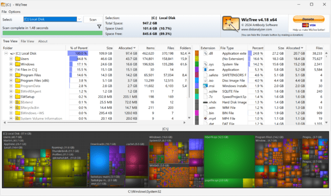
Task: Click the Donate button
Action: pos(309,19)
